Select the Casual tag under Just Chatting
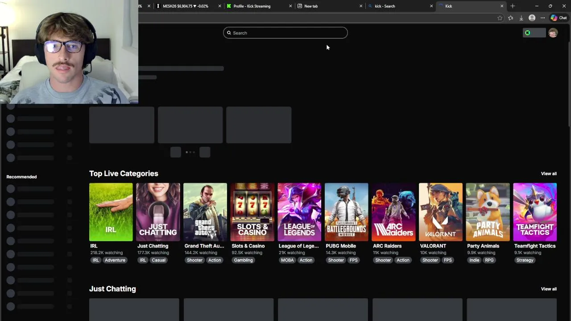Screen dimensions: 571x321 click(x=158, y=260)
